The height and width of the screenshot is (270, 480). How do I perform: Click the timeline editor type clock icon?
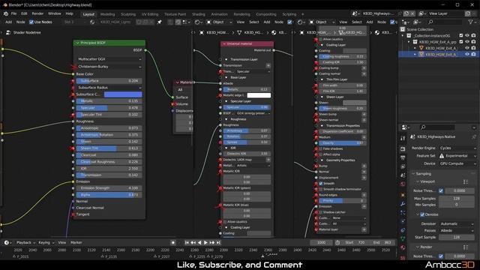pyautogui.click(x=7, y=242)
